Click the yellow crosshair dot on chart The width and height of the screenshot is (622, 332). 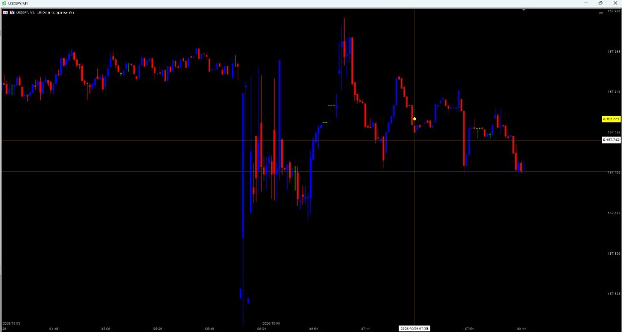coord(415,119)
